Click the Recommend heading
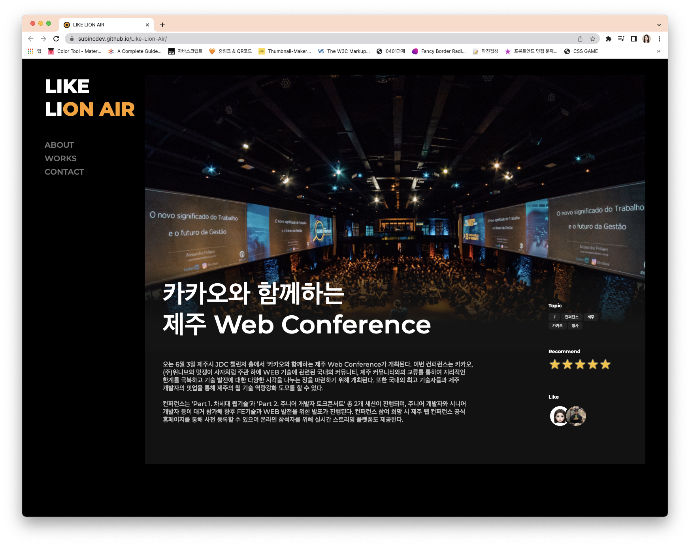 564,351
